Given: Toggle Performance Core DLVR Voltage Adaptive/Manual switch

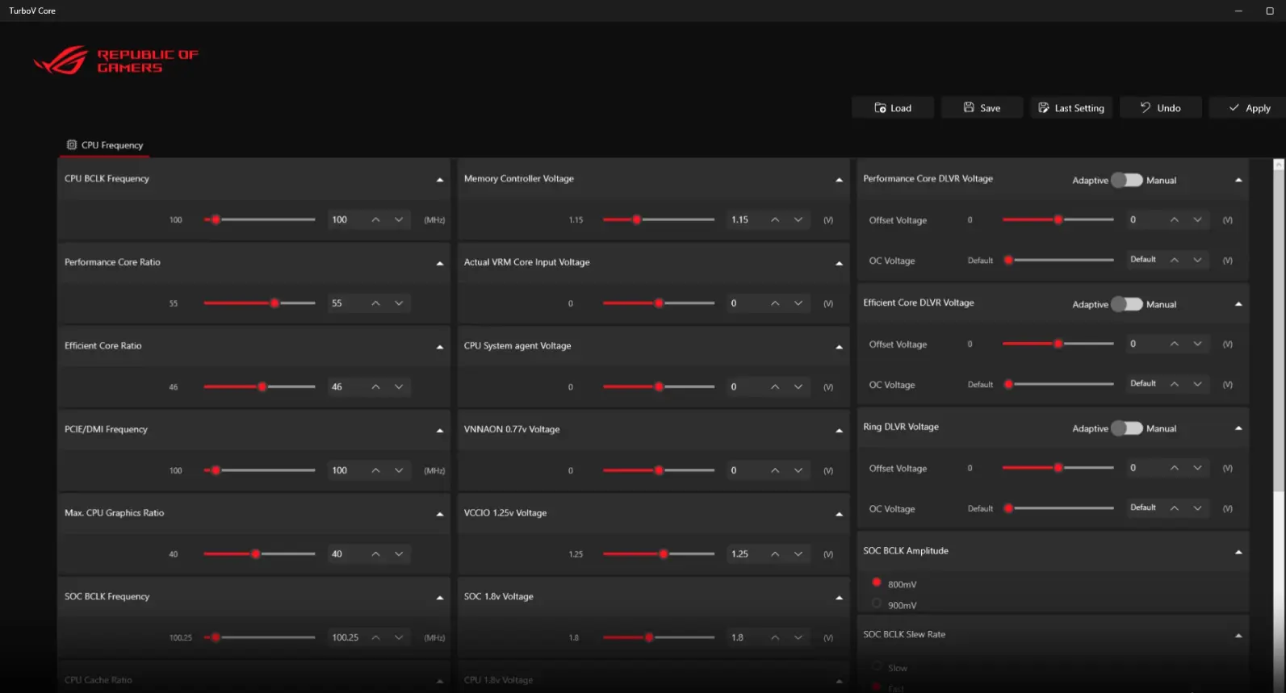Looking at the screenshot, I should pos(1126,180).
